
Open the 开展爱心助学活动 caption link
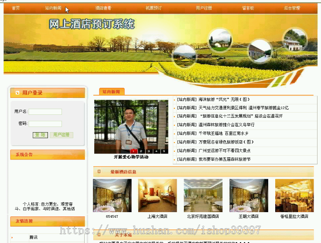click(x=131, y=157)
